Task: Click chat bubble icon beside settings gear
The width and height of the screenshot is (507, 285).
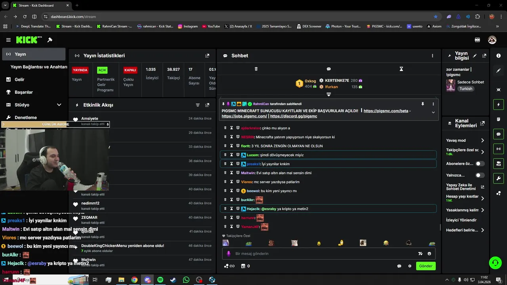Action: pos(399,266)
